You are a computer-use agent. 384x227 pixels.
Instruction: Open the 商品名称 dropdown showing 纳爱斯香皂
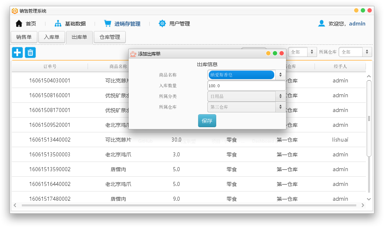click(246, 75)
